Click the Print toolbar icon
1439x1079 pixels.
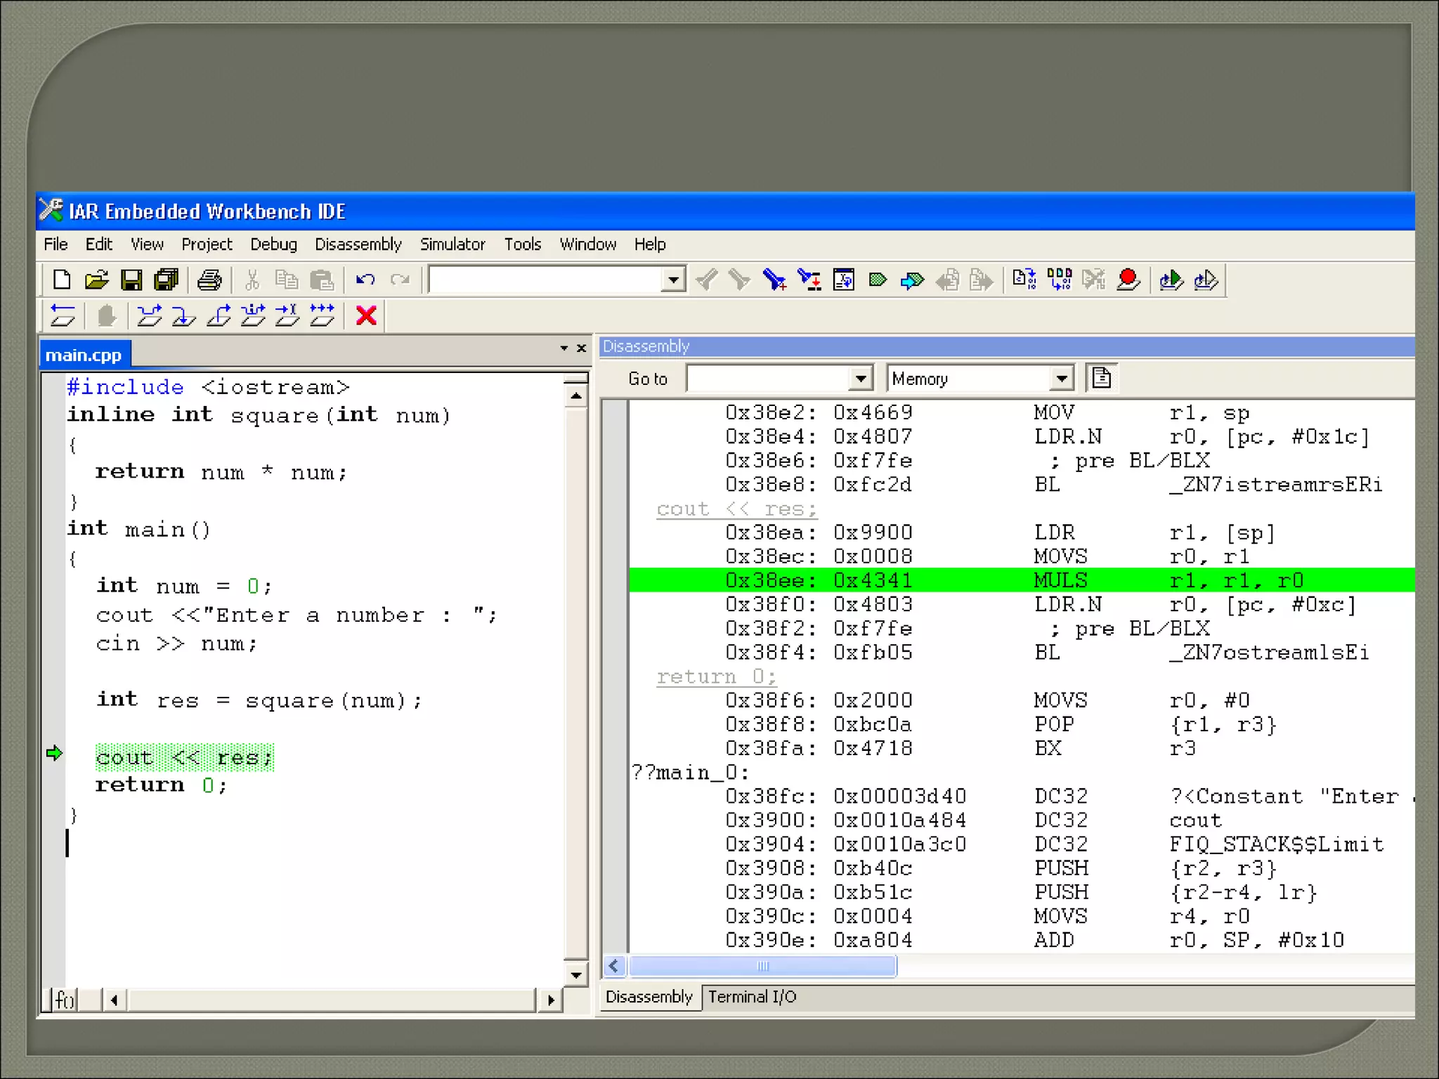(x=209, y=280)
